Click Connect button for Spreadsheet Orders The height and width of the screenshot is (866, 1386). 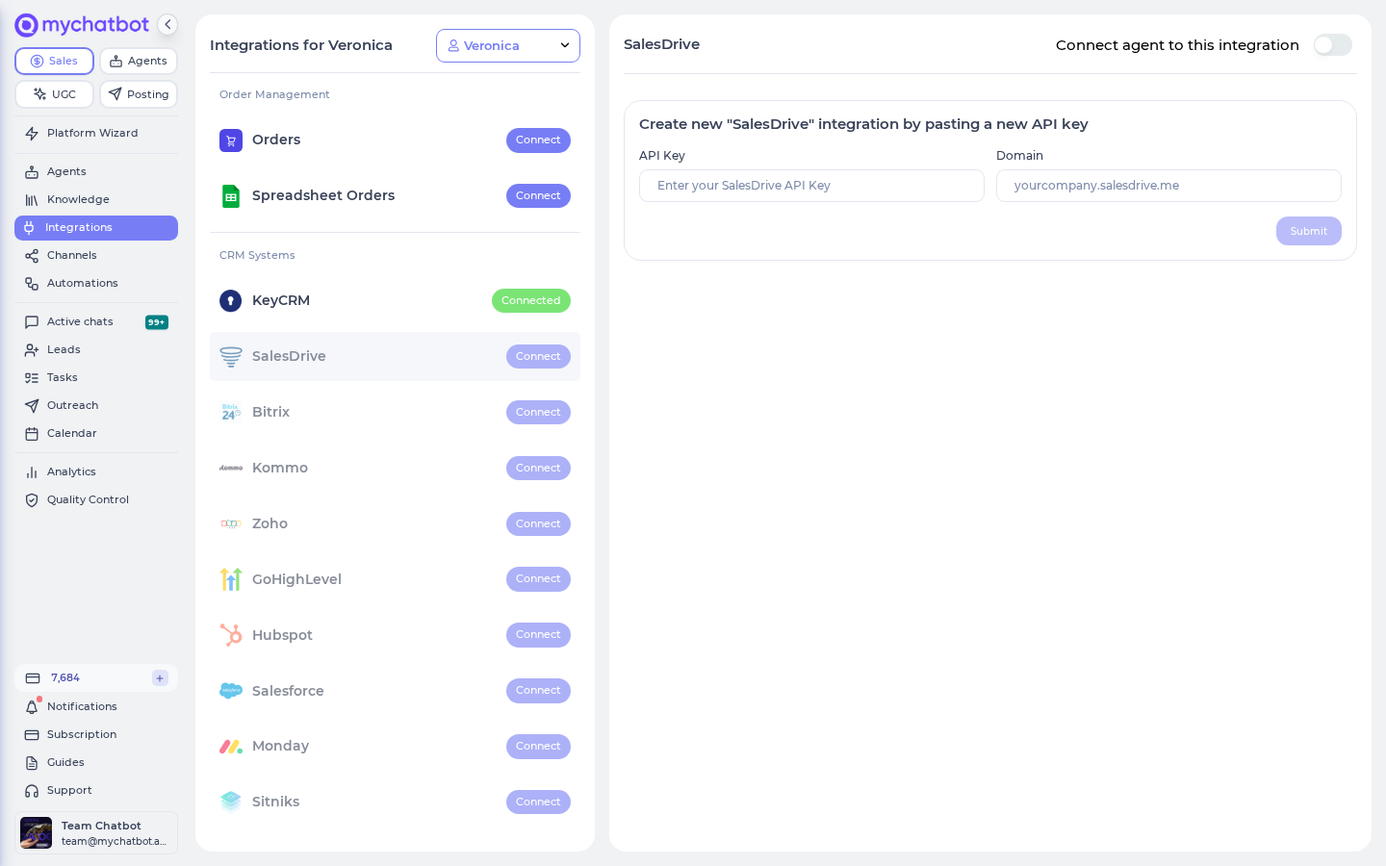pyautogui.click(x=538, y=196)
